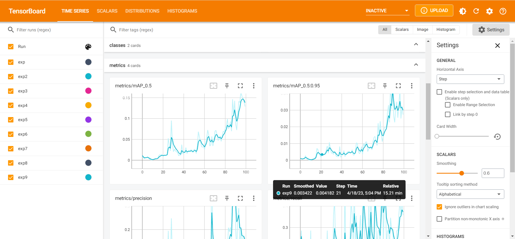The width and height of the screenshot is (515, 239).
Task: Enable Range Selection checkbox
Action: (448, 105)
